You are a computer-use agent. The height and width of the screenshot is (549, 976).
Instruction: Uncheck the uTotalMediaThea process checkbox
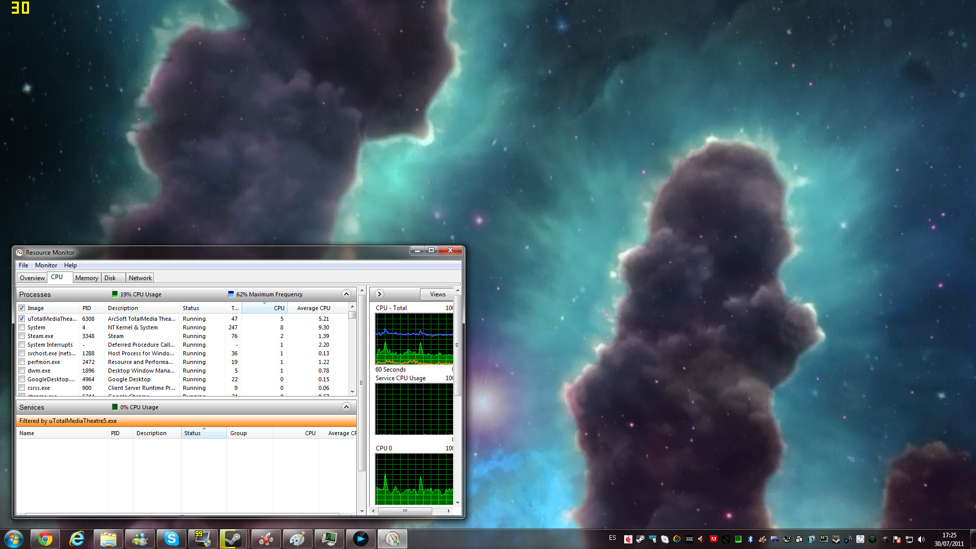tap(22, 319)
